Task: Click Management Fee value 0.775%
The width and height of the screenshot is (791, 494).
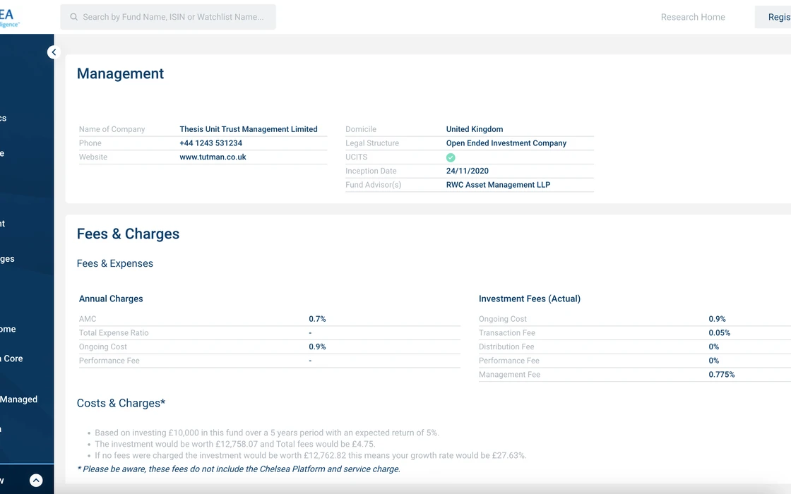Action: pyautogui.click(x=721, y=375)
